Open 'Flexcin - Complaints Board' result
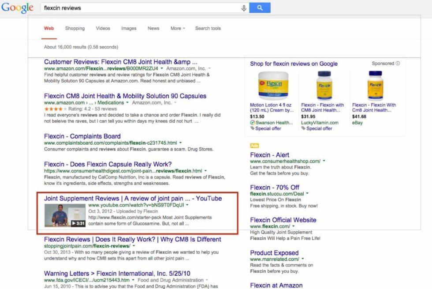This screenshot has width=432, height=289. (82, 136)
